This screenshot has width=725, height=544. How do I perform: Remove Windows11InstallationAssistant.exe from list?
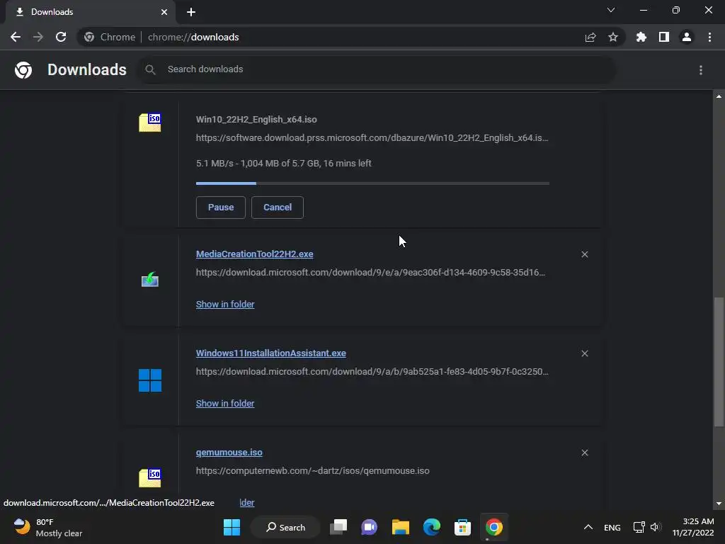click(584, 353)
